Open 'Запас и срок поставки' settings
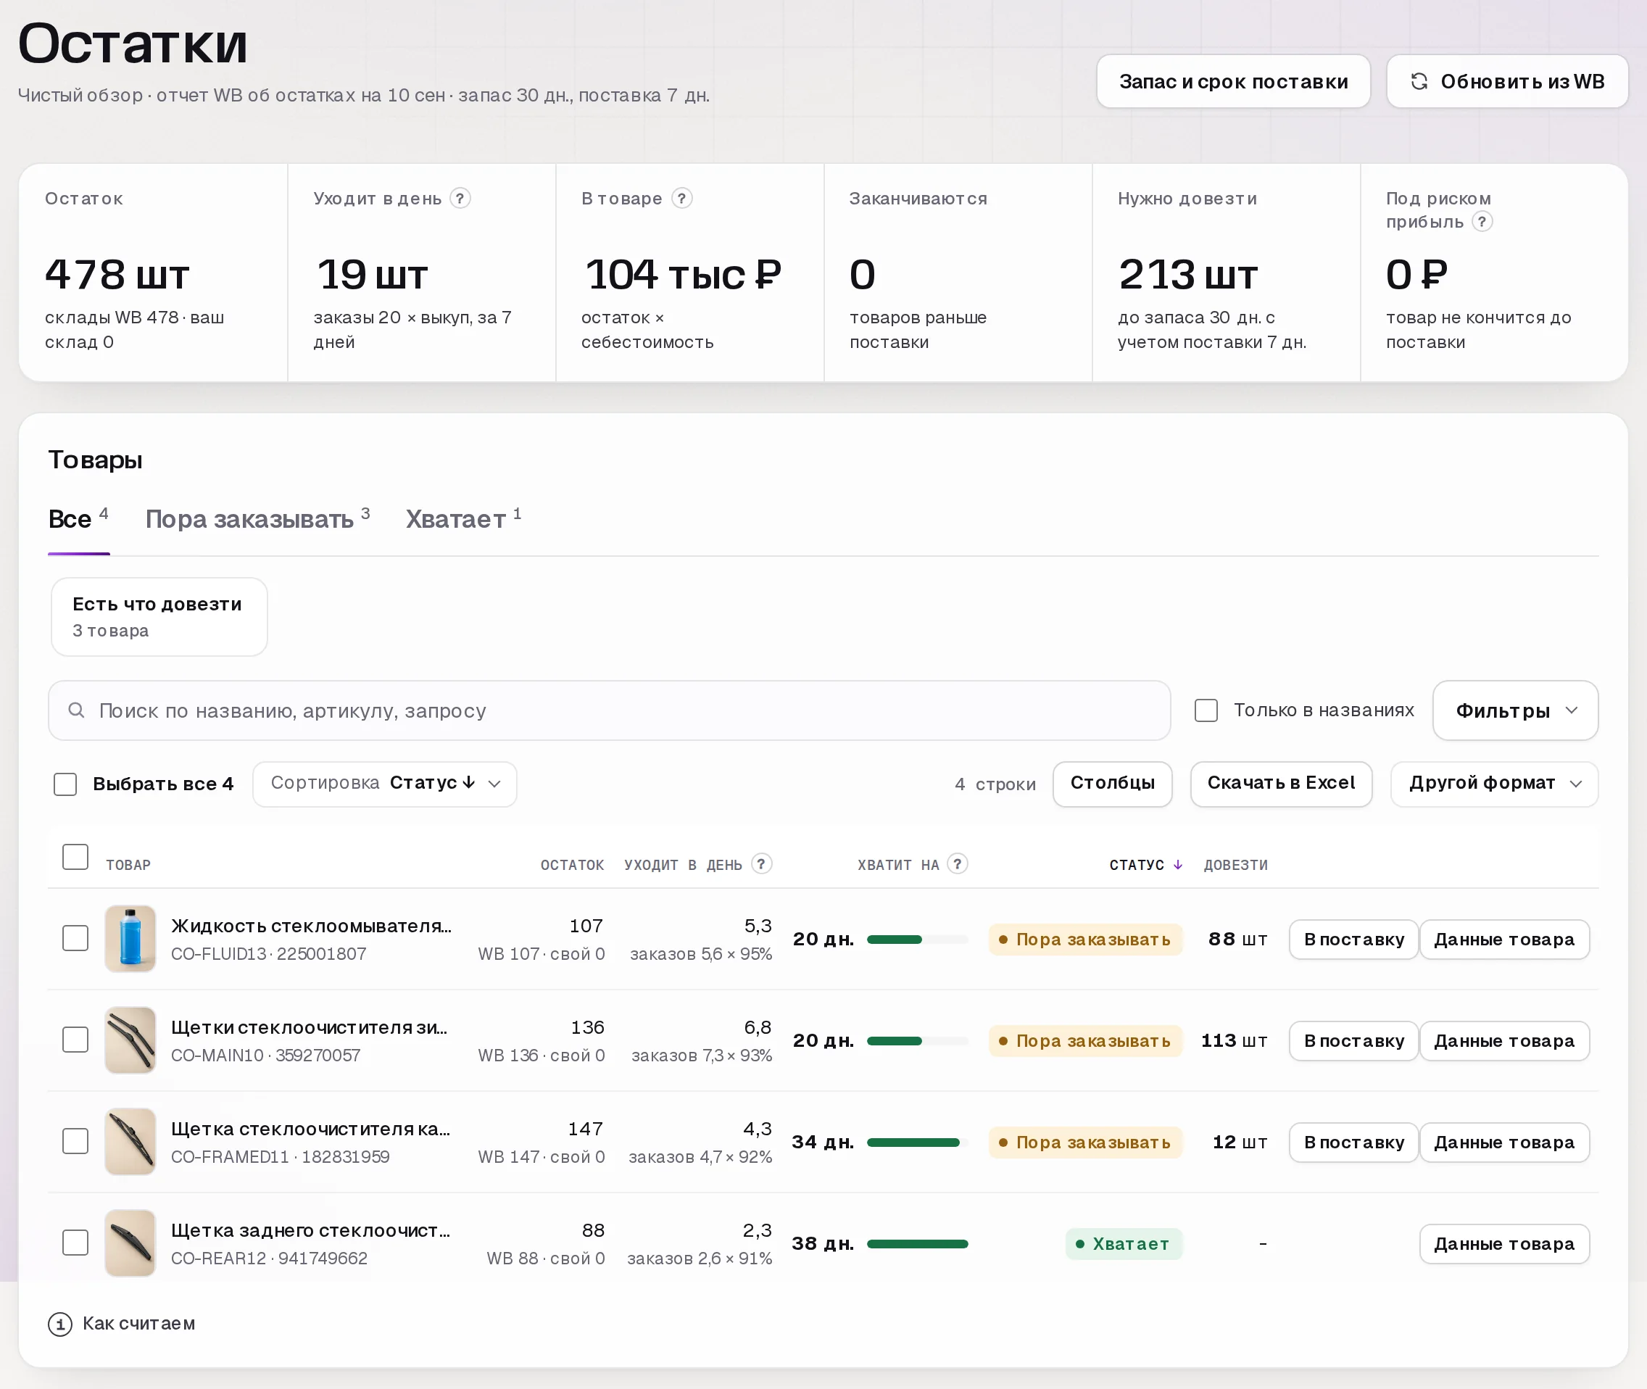This screenshot has height=1389, width=1647. coord(1233,81)
